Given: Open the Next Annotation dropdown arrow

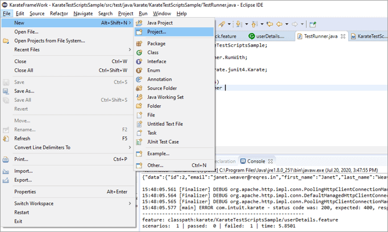Looking at the screenshot, I should tap(247, 24).
